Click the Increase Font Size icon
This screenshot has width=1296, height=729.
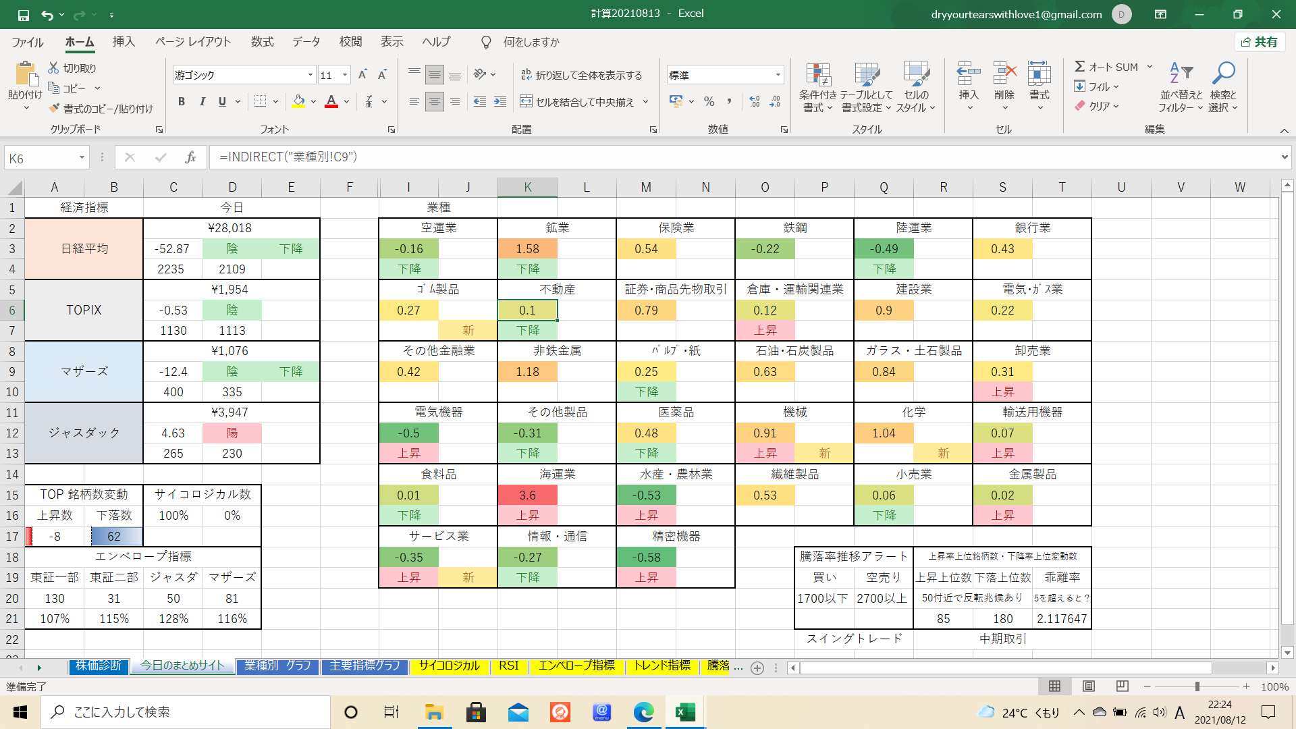(362, 75)
